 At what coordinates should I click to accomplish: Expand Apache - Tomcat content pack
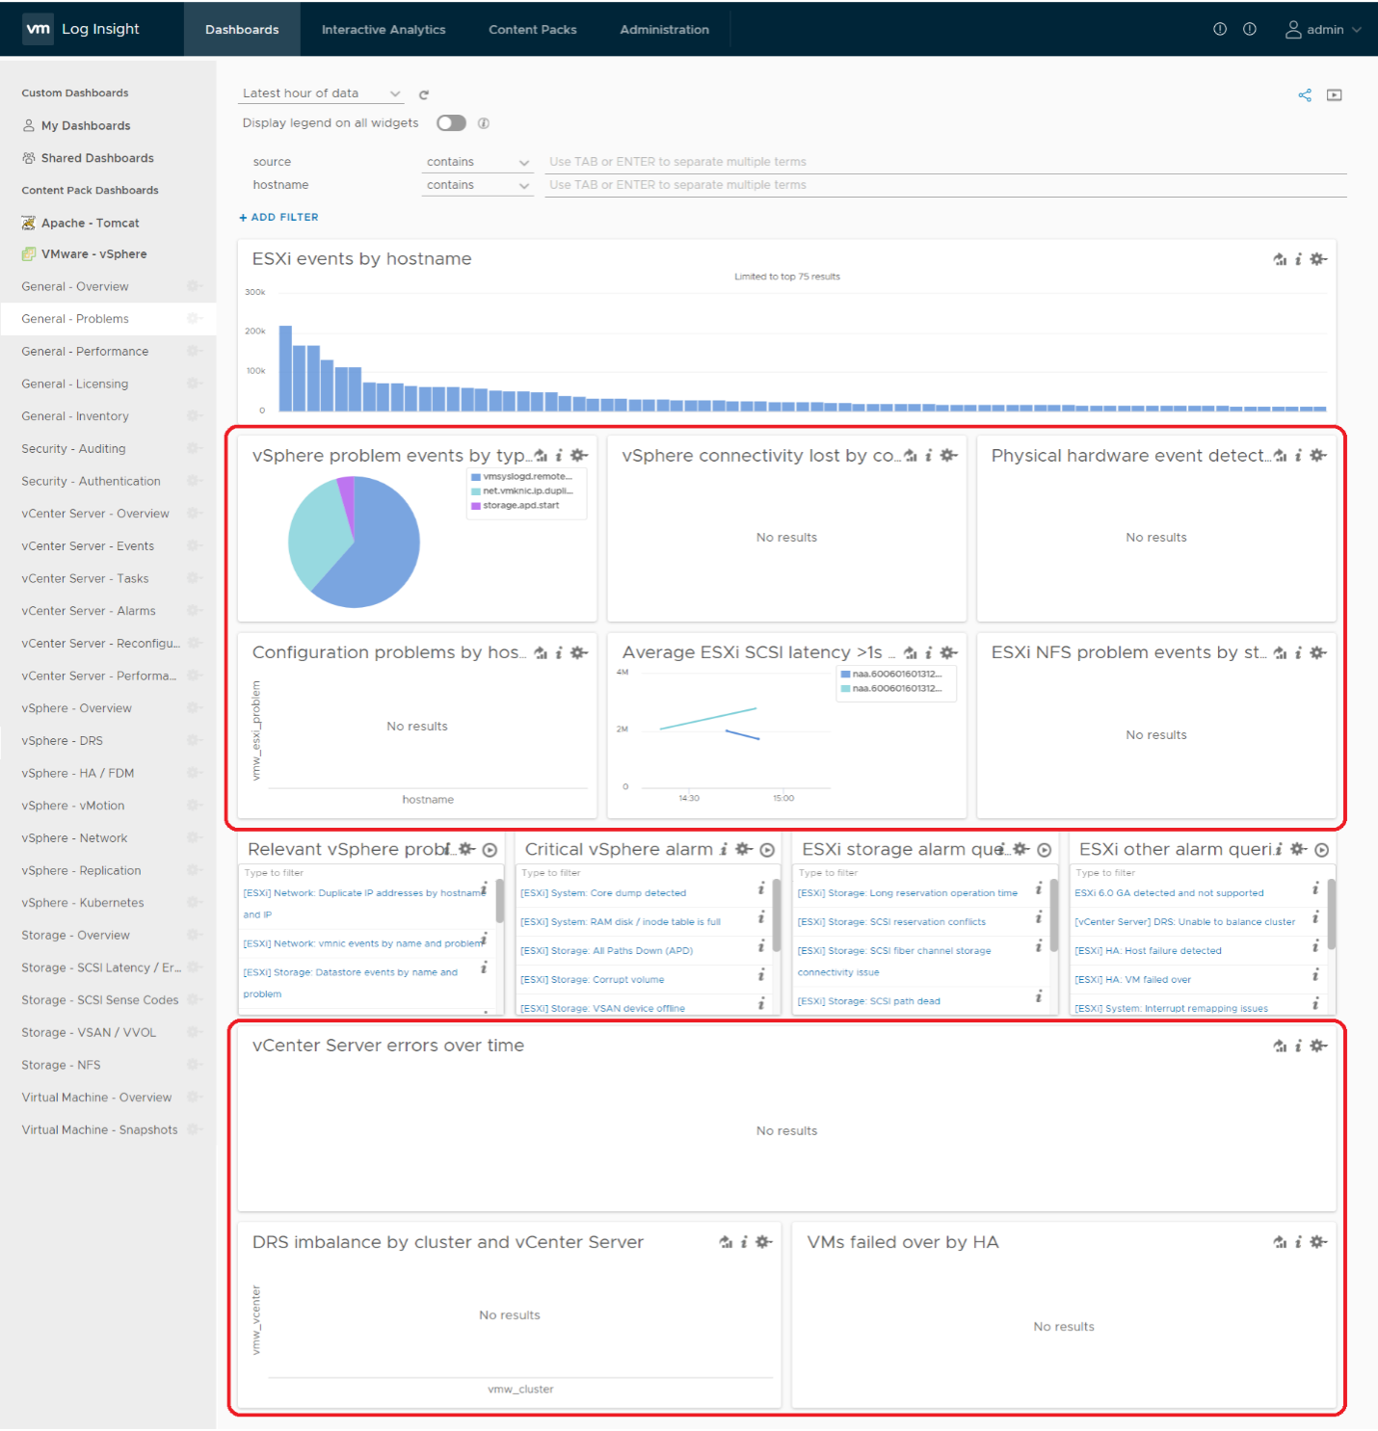pyautogui.click(x=91, y=224)
